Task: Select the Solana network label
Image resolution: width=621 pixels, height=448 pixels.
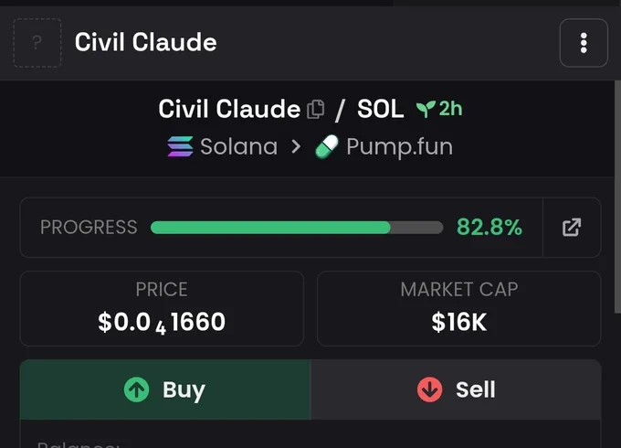Action: 239,146
